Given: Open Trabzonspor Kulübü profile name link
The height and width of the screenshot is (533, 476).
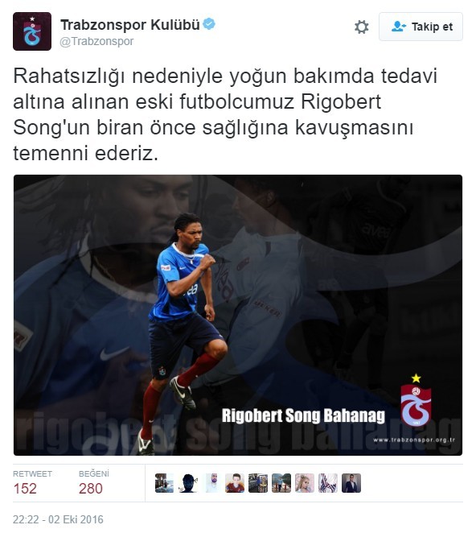Looking at the screenshot, I should [130, 25].
